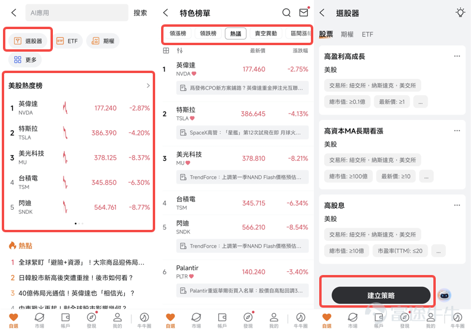
Task: Switch to 股票 tab in 選股器
Action: coord(326,34)
